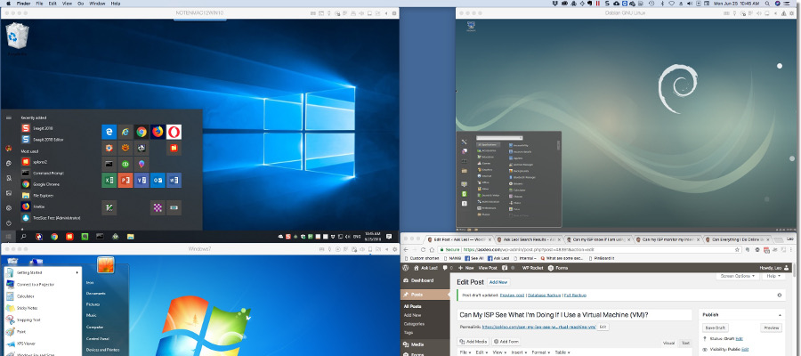Select the Edit Post - Ask Leo! Chrome tab
801x356 pixels.
458,239
